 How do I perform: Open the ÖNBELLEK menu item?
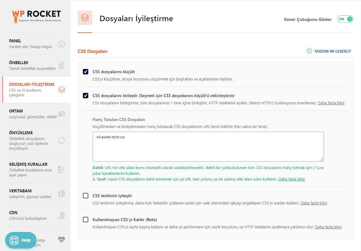pyautogui.click(x=36, y=65)
